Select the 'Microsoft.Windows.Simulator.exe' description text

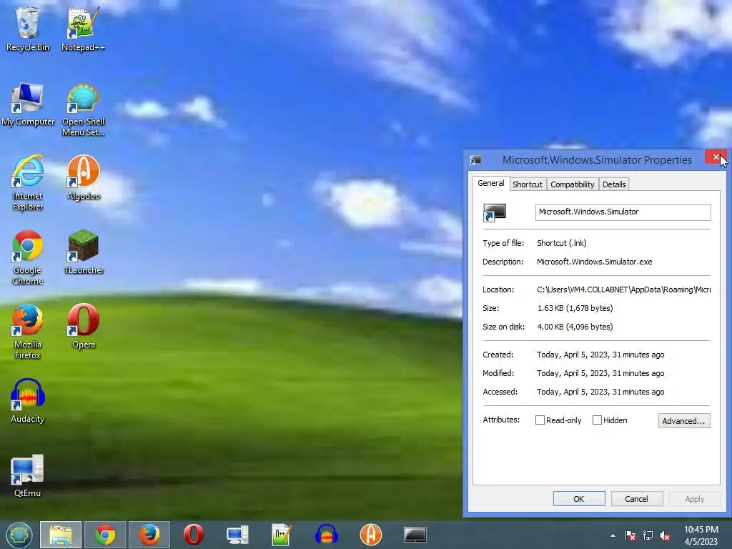[x=594, y=262]
